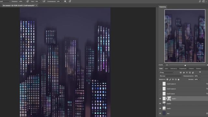Select the Navigator panel tab
This screenshot has height=117, width=208.
tap(162, 7)
